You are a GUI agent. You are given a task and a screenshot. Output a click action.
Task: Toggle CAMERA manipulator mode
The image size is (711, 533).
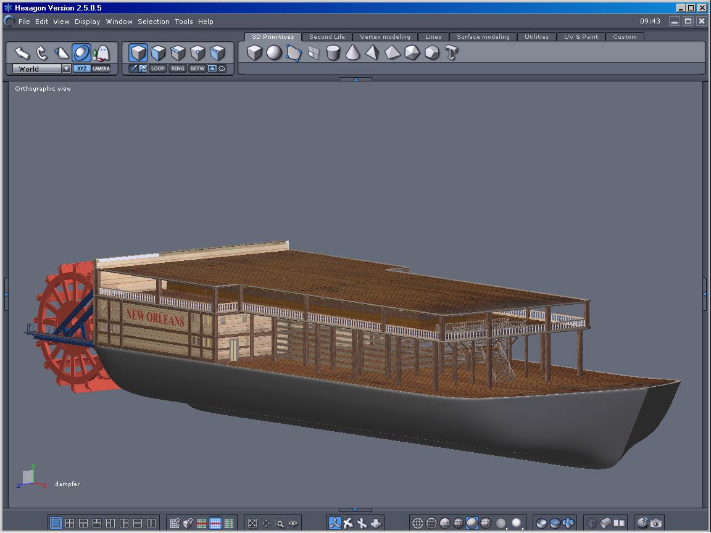(101, 68)
